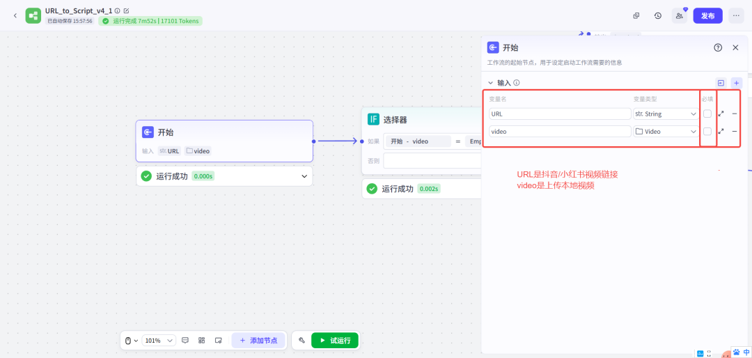Image resolution: width=752 pixels, height=358 pixels.
Task: Add a new input variable with plus
Action: (737, 83)
